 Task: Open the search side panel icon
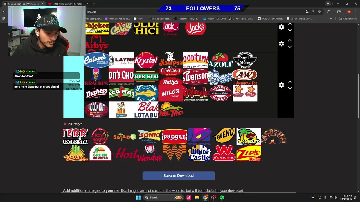[339, 12]
